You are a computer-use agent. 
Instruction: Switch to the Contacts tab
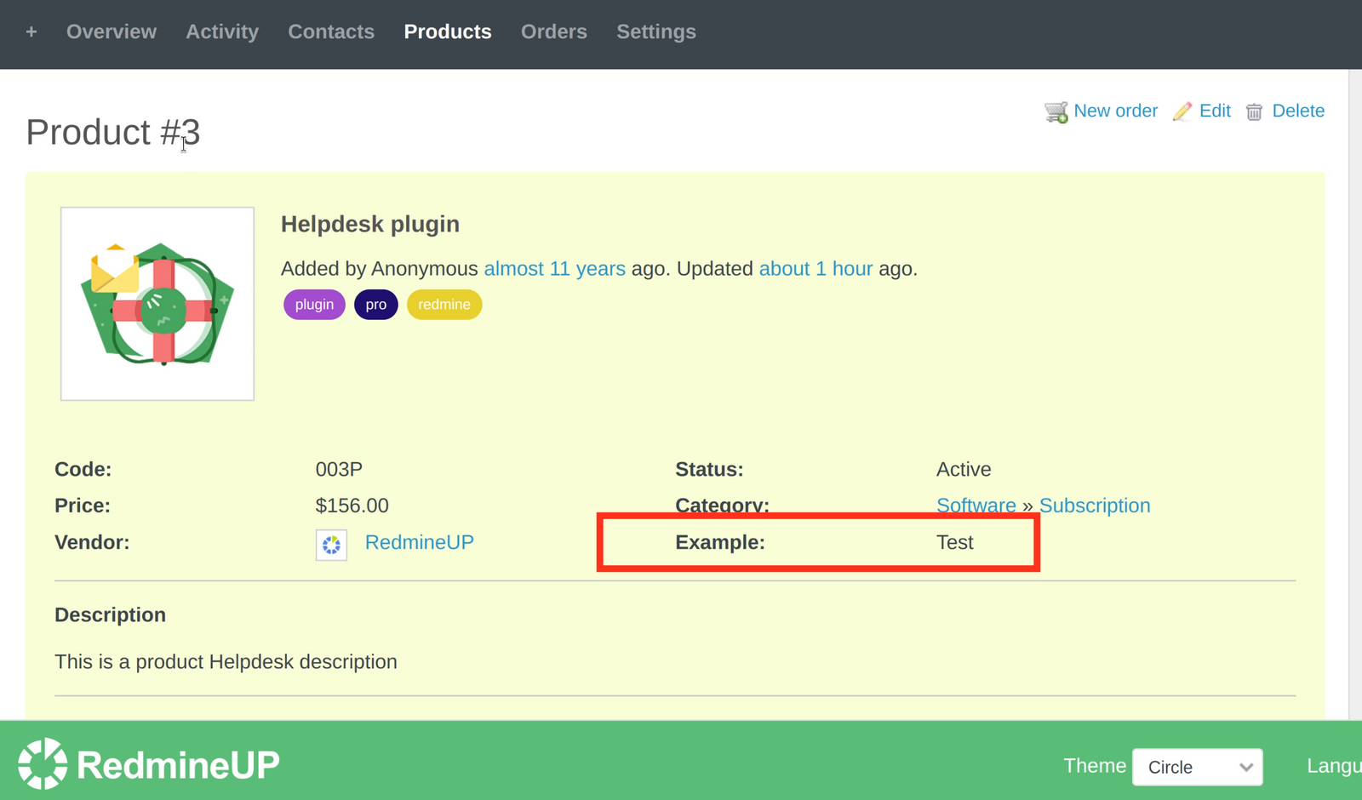pos(331,31)
